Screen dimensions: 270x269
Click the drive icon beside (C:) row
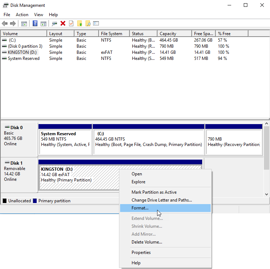tap(4, 40)
